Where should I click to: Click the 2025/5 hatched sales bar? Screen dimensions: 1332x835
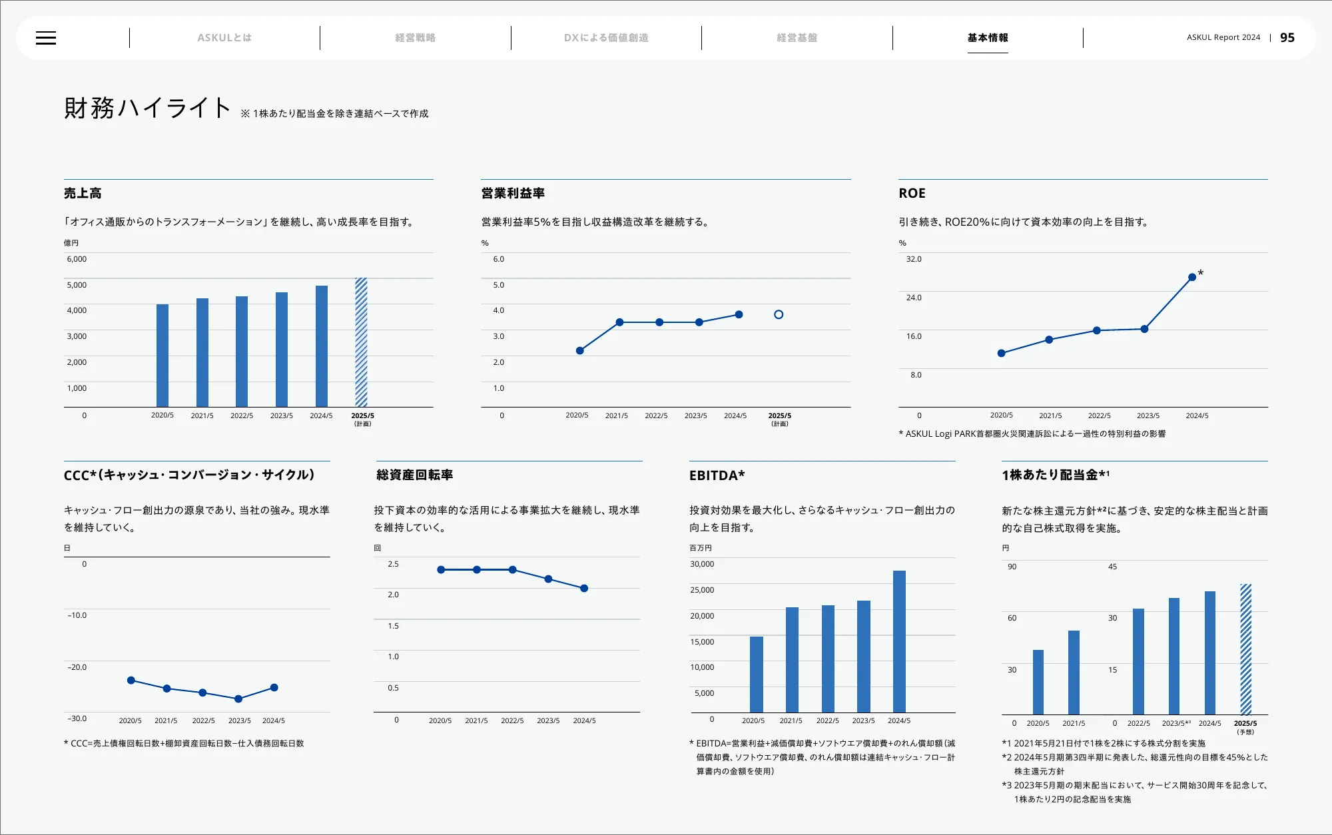[x=361, y=342]
